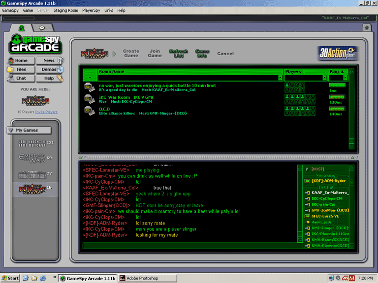Select SFEC-Lurch-VE in player list

325,216
